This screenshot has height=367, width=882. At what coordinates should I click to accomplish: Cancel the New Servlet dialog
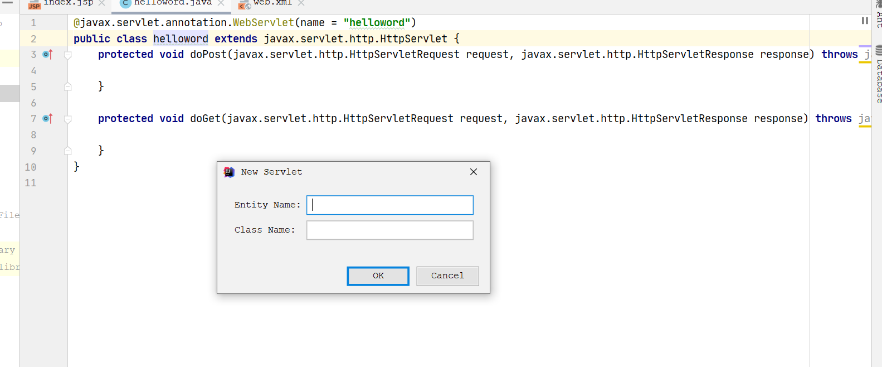(447, 276)
